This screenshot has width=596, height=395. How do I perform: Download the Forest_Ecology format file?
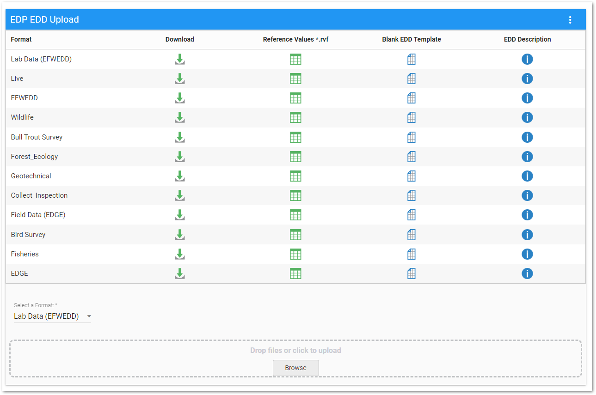[180, 157]
